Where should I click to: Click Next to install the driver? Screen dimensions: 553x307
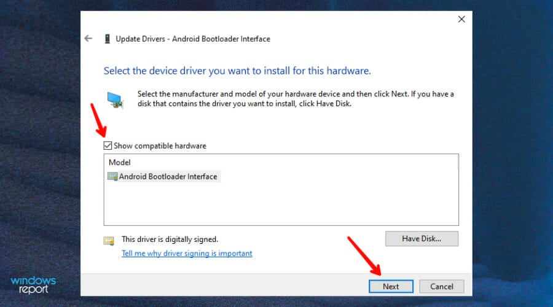click(391, 287)
